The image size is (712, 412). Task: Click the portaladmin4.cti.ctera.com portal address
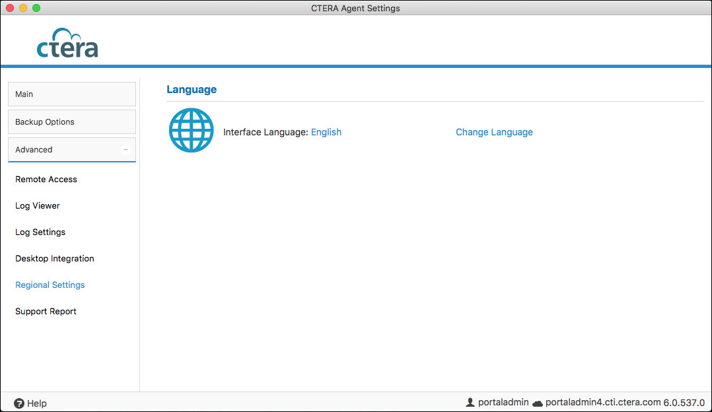(x=603, y=402)
